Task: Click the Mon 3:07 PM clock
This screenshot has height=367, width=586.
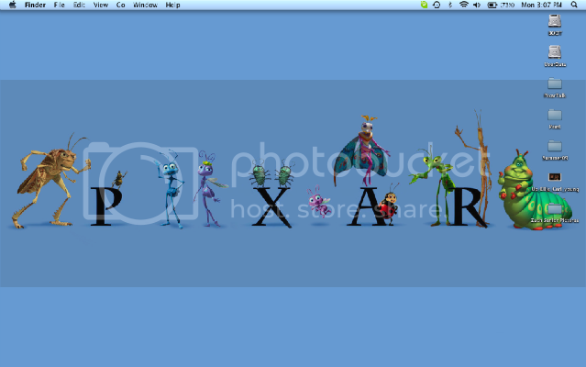Action: 540,6
